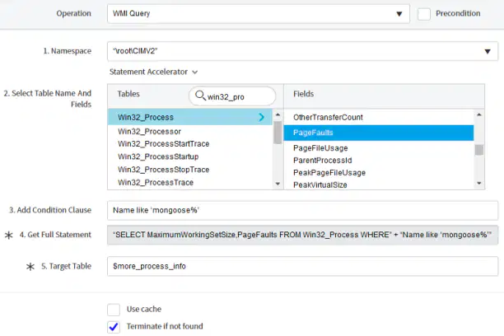
Task: Select Win32_ProcessTrace table
Action: pos(156,182)
